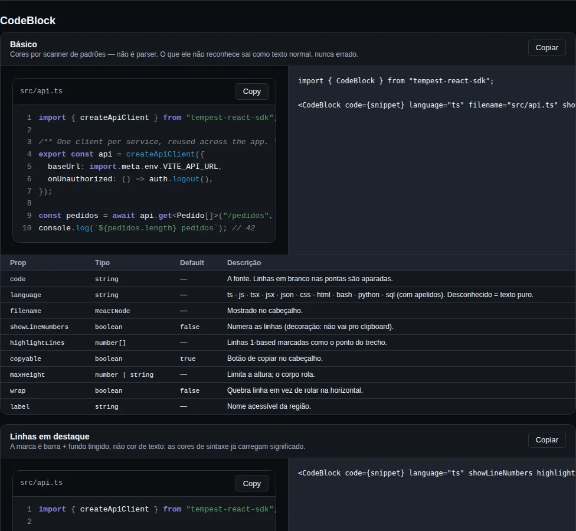The height and width of the screenshot is (531, 576).
Task: Click description 'Botão de copiar no cabeçalho.'
Action: pyautogui.click(x=275, y=359)
